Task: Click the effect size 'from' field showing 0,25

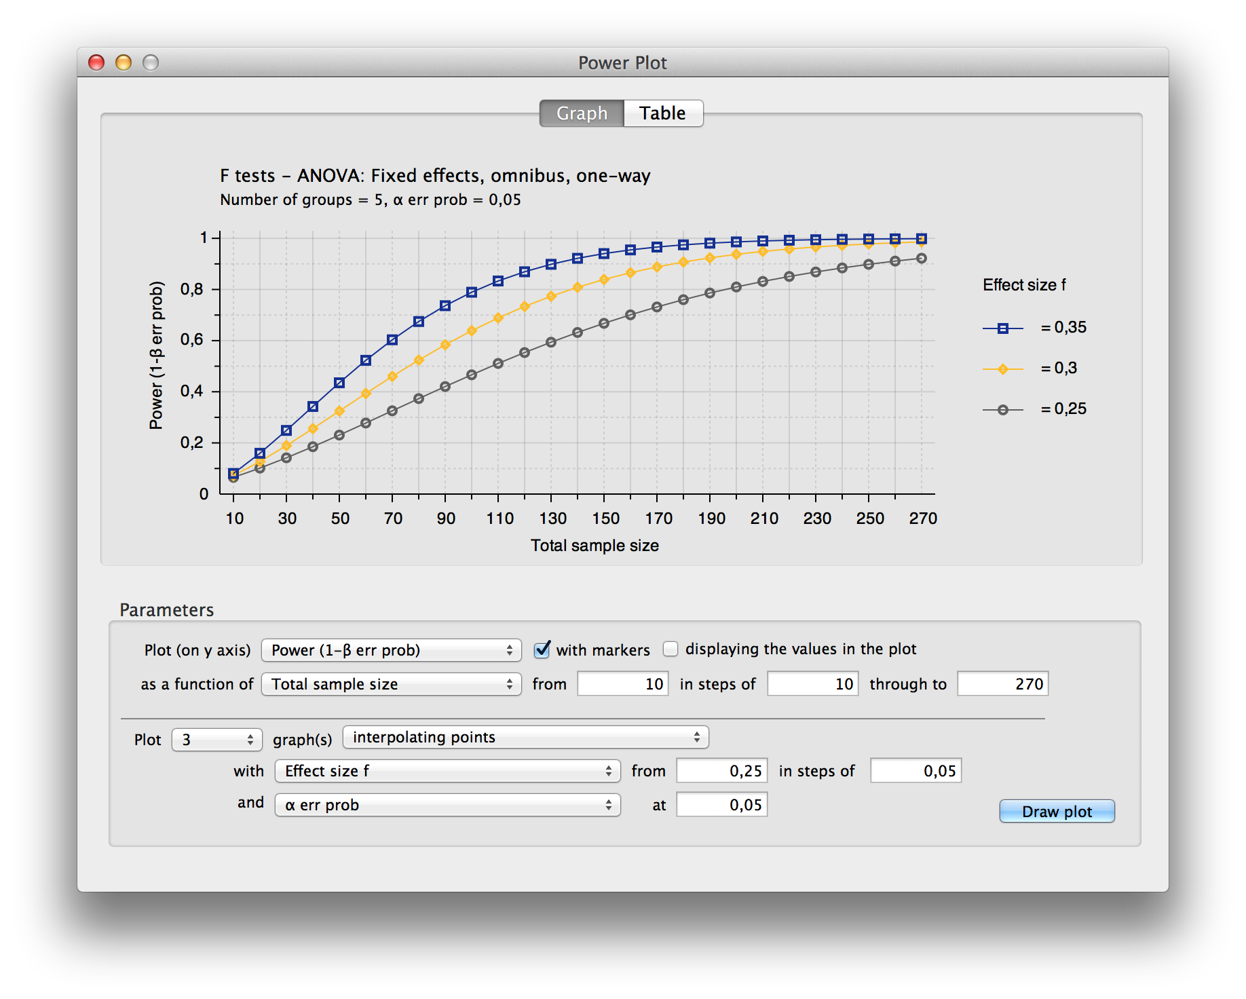Action: tap(722, 770)
